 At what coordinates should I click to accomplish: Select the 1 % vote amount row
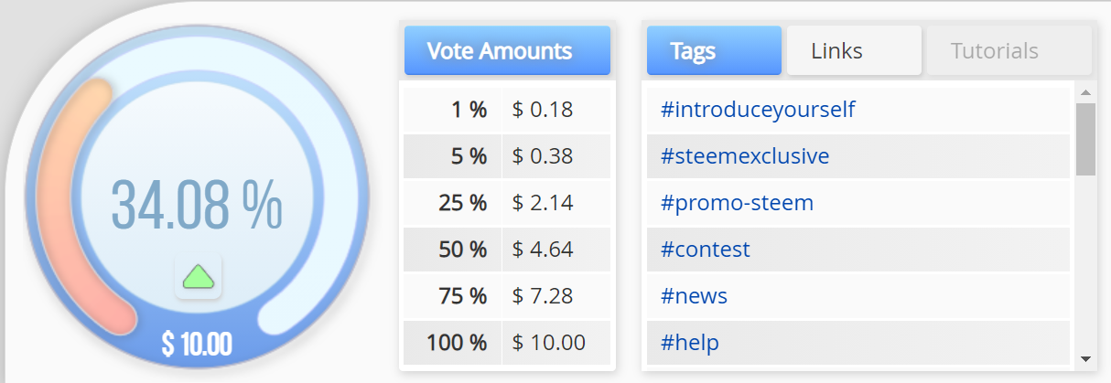point(507,110)
